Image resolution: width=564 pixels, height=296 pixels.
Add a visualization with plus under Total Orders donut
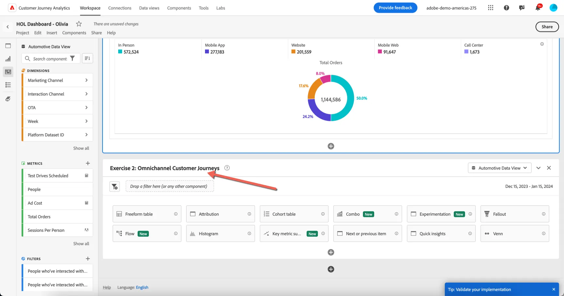pyautogui.click(x=331, y=146)
